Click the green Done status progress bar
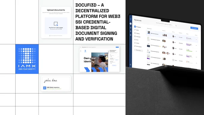This screenshot has height=115, width=204. click(189, 51)
